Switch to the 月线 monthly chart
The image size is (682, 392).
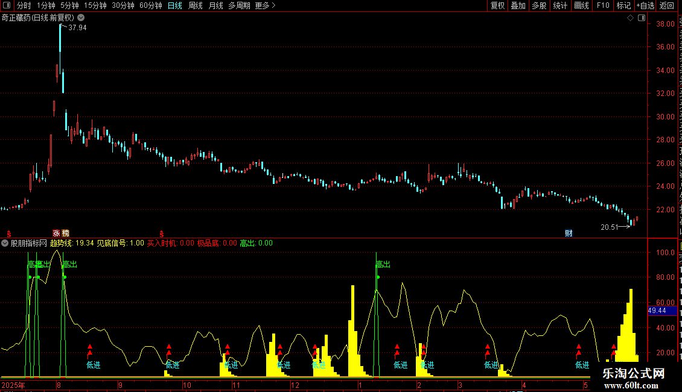[215, 5]
